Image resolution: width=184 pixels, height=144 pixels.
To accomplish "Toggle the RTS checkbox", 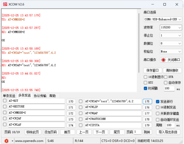I will (x=145, y=83).
